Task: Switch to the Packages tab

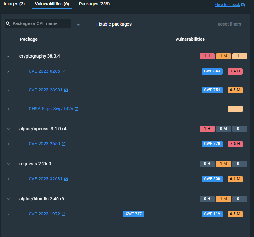Action: [x=95, y=4]
